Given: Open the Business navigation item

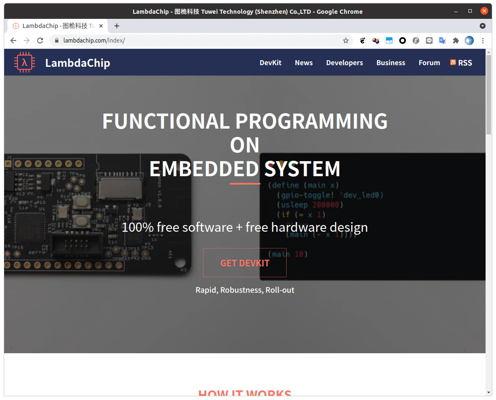Looking at the screenshot, I should coord(390,63).
